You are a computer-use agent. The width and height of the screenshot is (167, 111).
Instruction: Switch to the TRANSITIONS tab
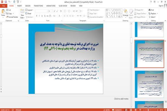click(x=38, y=6)
